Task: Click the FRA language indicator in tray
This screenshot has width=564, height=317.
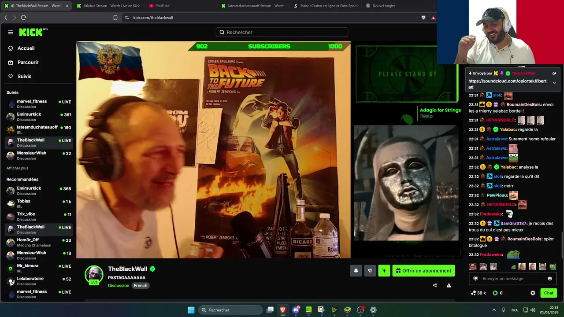Action: click(x=515, y=310)
